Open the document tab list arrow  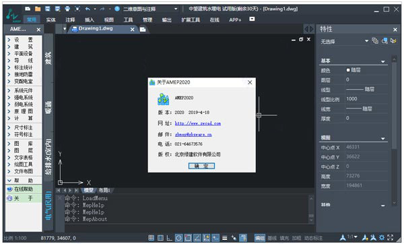[x=65, y=29]
